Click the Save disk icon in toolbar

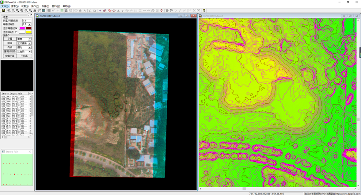(3, 10)
